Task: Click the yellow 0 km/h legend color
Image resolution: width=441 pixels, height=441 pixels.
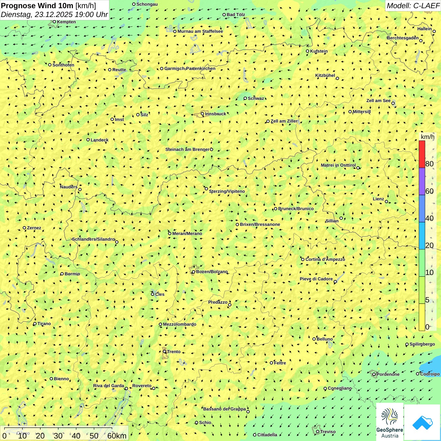Action: click(x=422, y=317)
